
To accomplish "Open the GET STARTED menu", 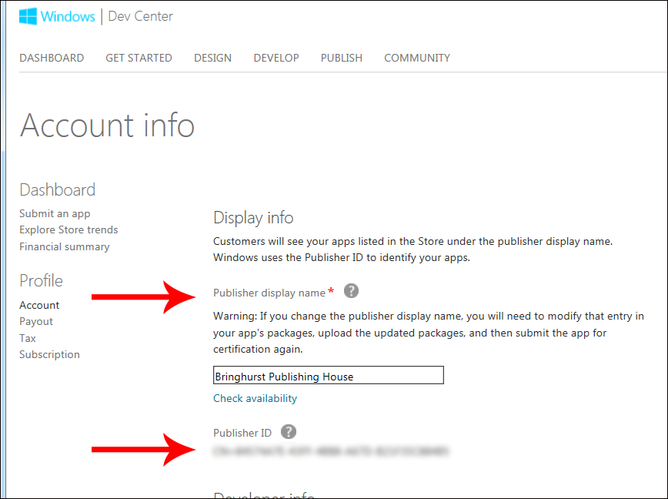I will pos(139,58).
